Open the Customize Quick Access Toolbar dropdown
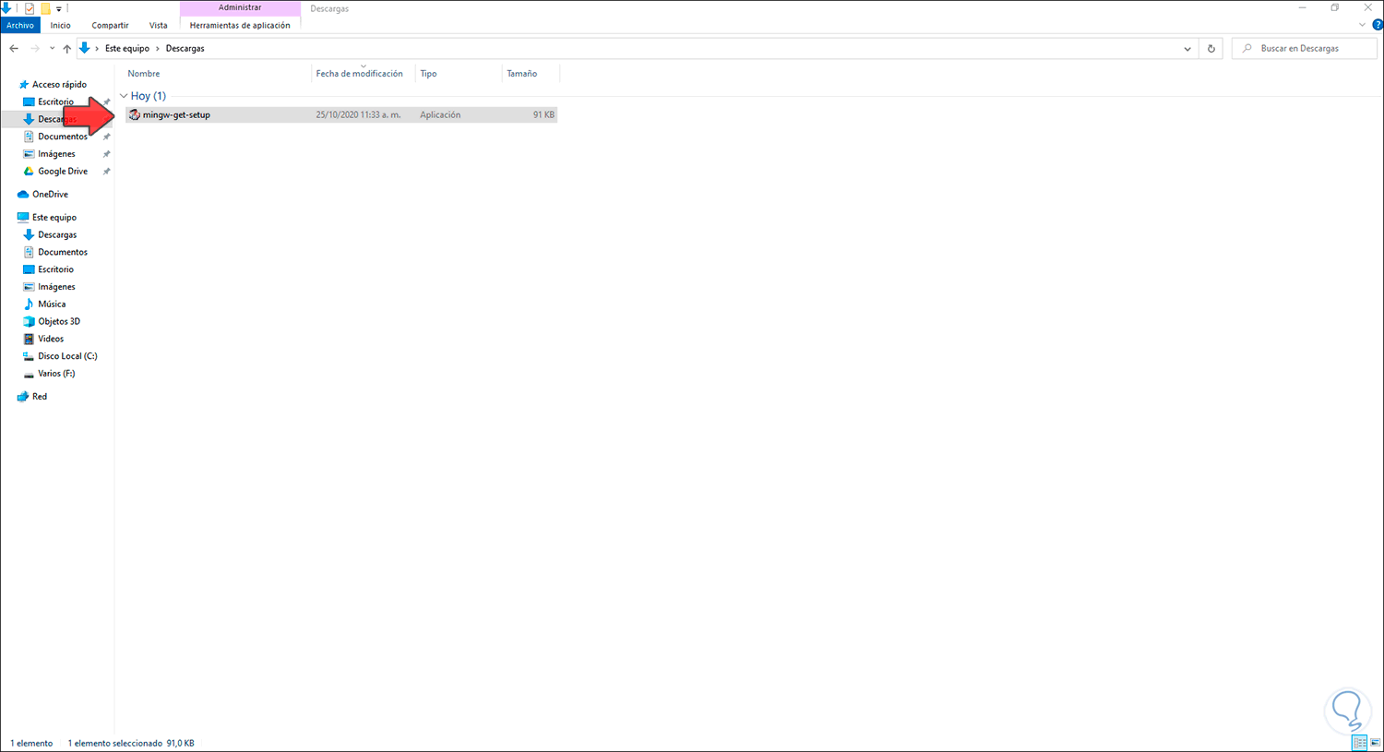 pyautogui.click(x=58, y=9)
